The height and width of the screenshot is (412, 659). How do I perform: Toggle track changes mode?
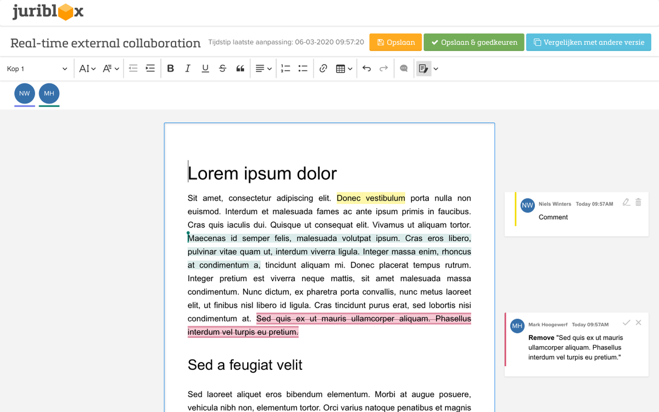(423, 69)
